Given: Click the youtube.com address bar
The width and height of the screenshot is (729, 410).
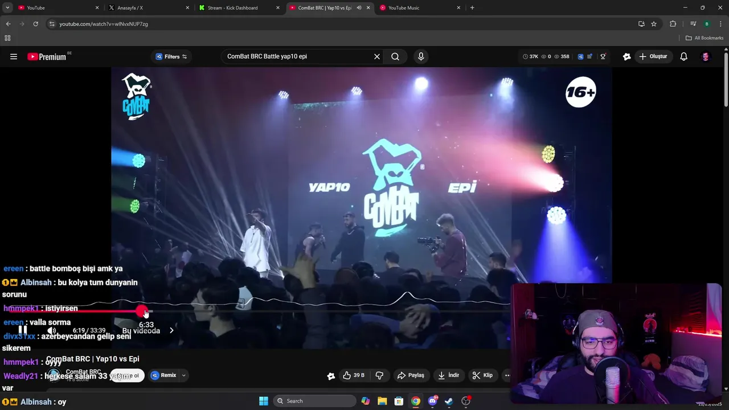Looking at the screenshot, I should click(x=342, y=24).
